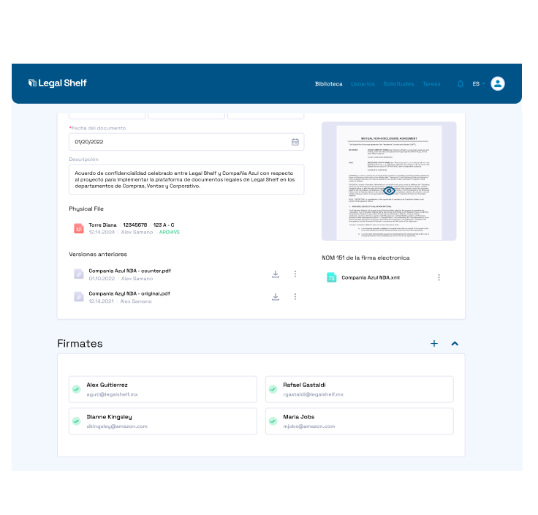The height and width of the screenshot is (515, 538).
Task: Open the ES language dropdown
Action: pos(479,84)
